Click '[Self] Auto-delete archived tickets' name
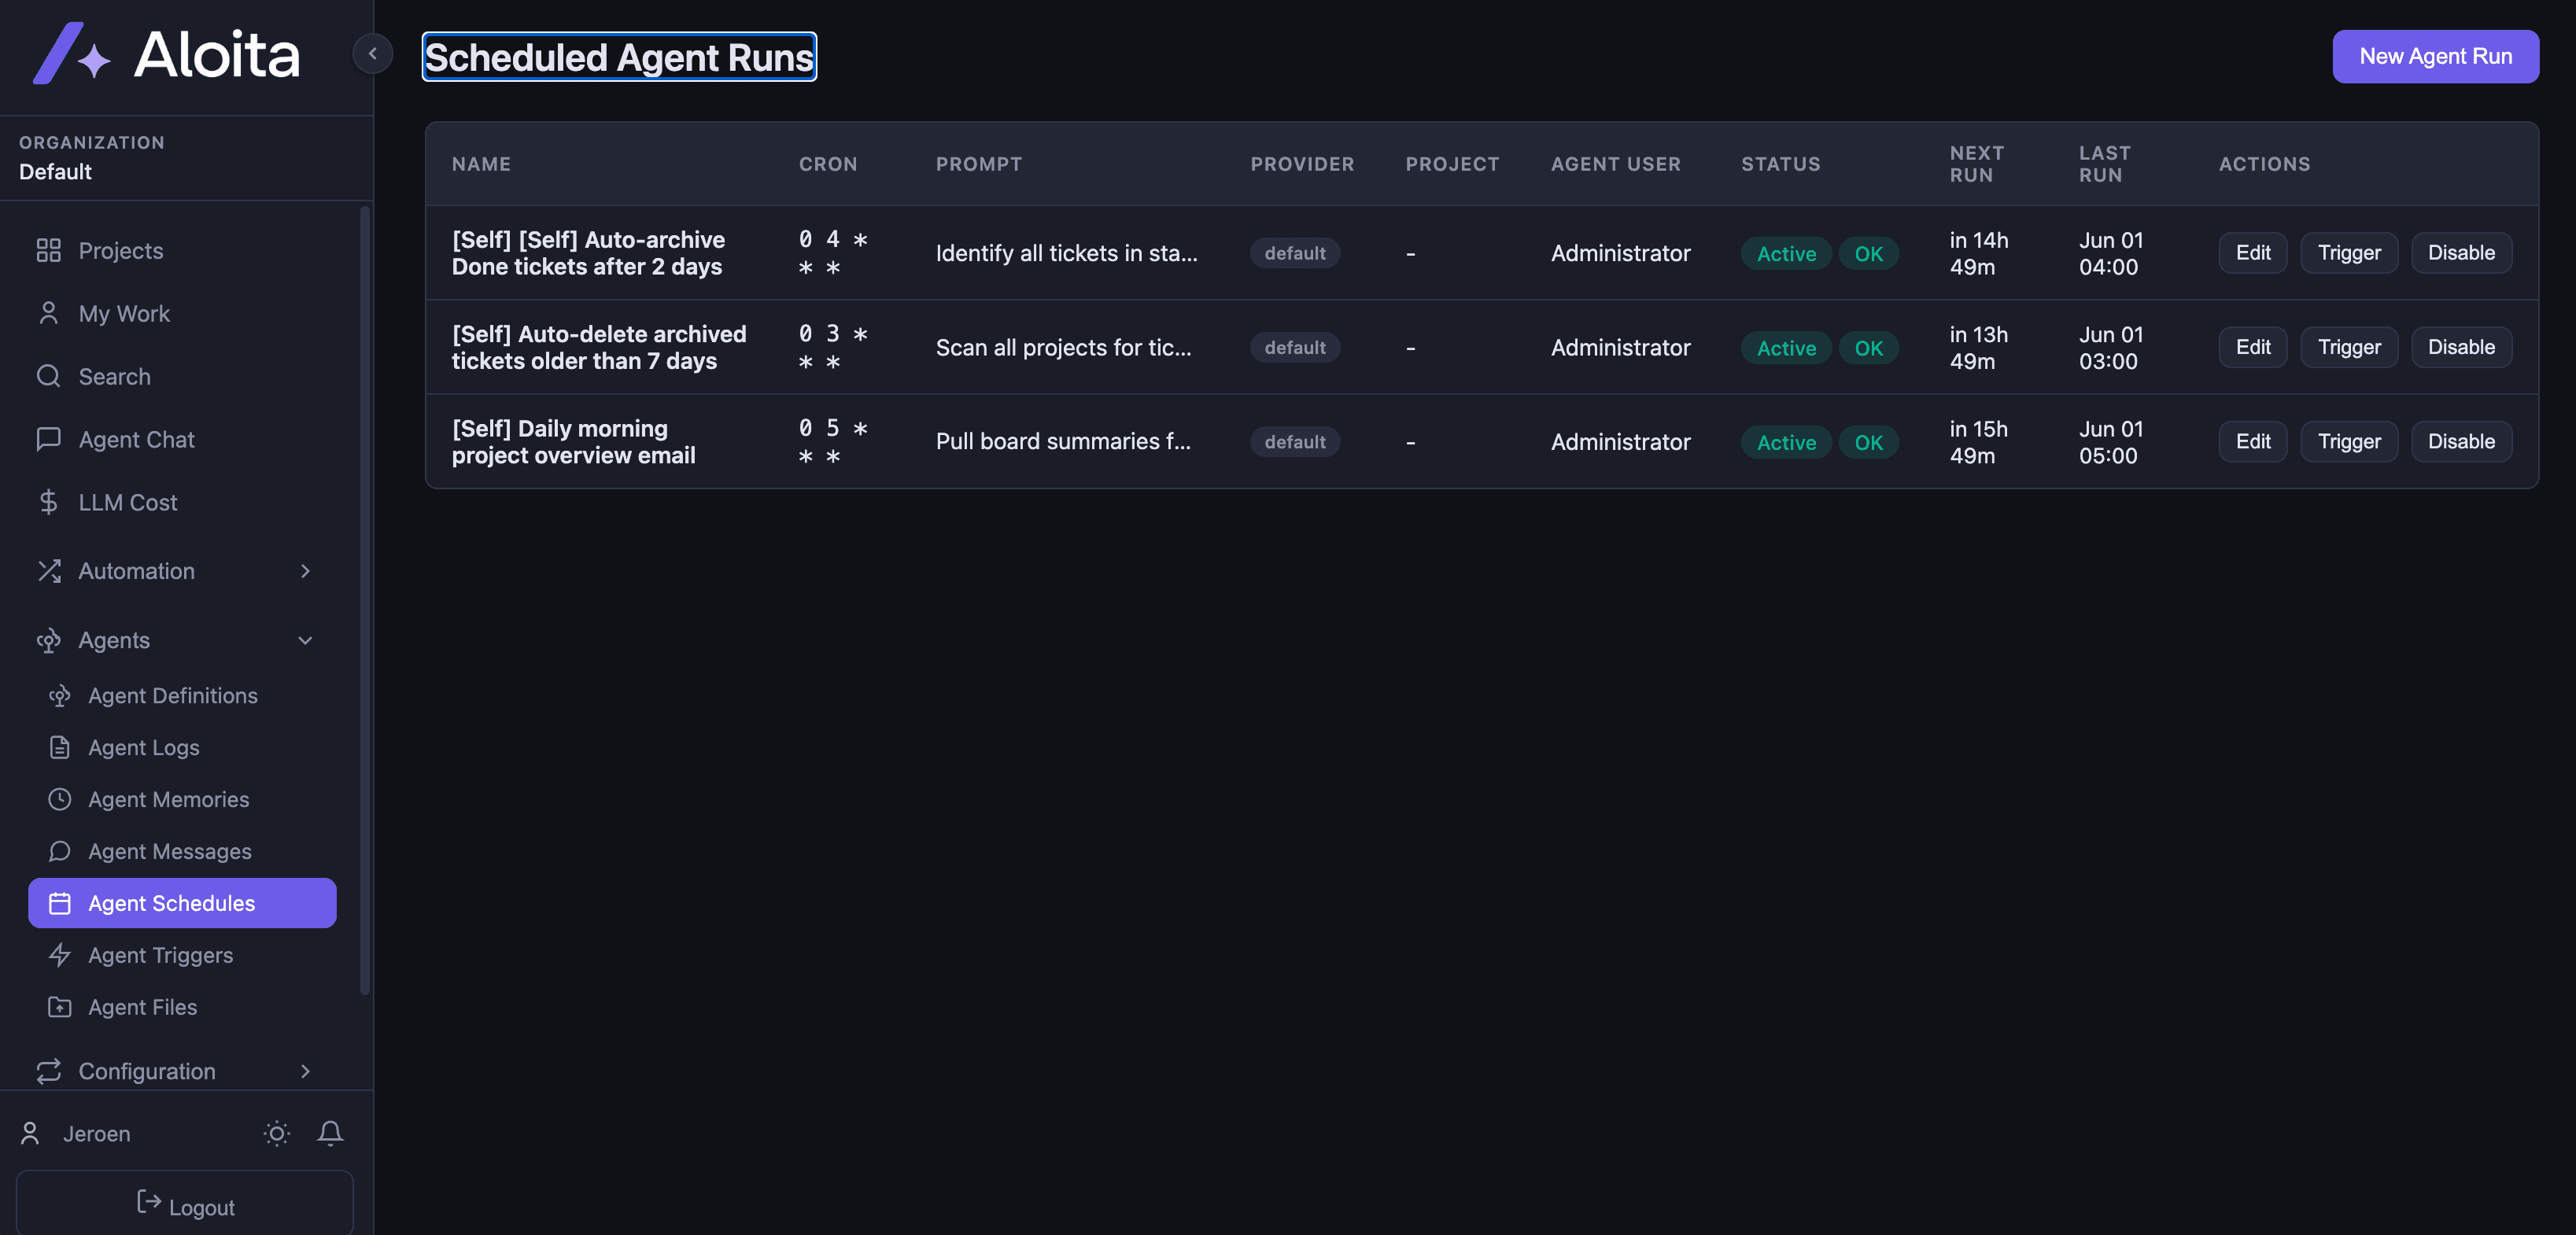This screenshot has height=1235, width=2576. coord(599,347)
